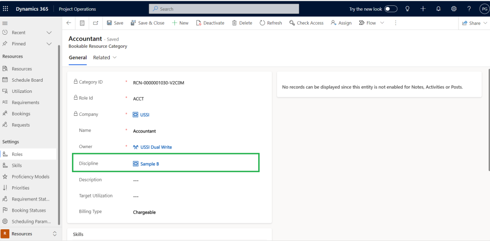Run the Flow command
The height and width of the screenshot is (241, 490).
coord(367,23)
